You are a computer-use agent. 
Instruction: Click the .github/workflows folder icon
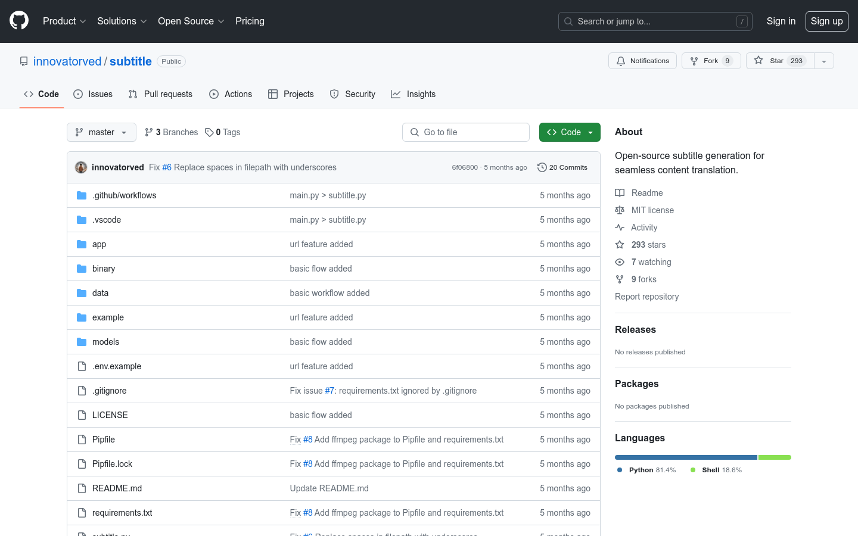point(82,195)
